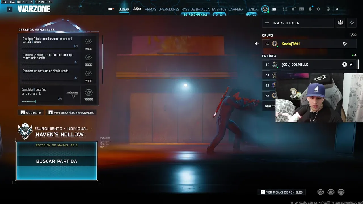The image size is (363, 204).
Task: Select the level 32 online friend row
Action: point(269,85)
